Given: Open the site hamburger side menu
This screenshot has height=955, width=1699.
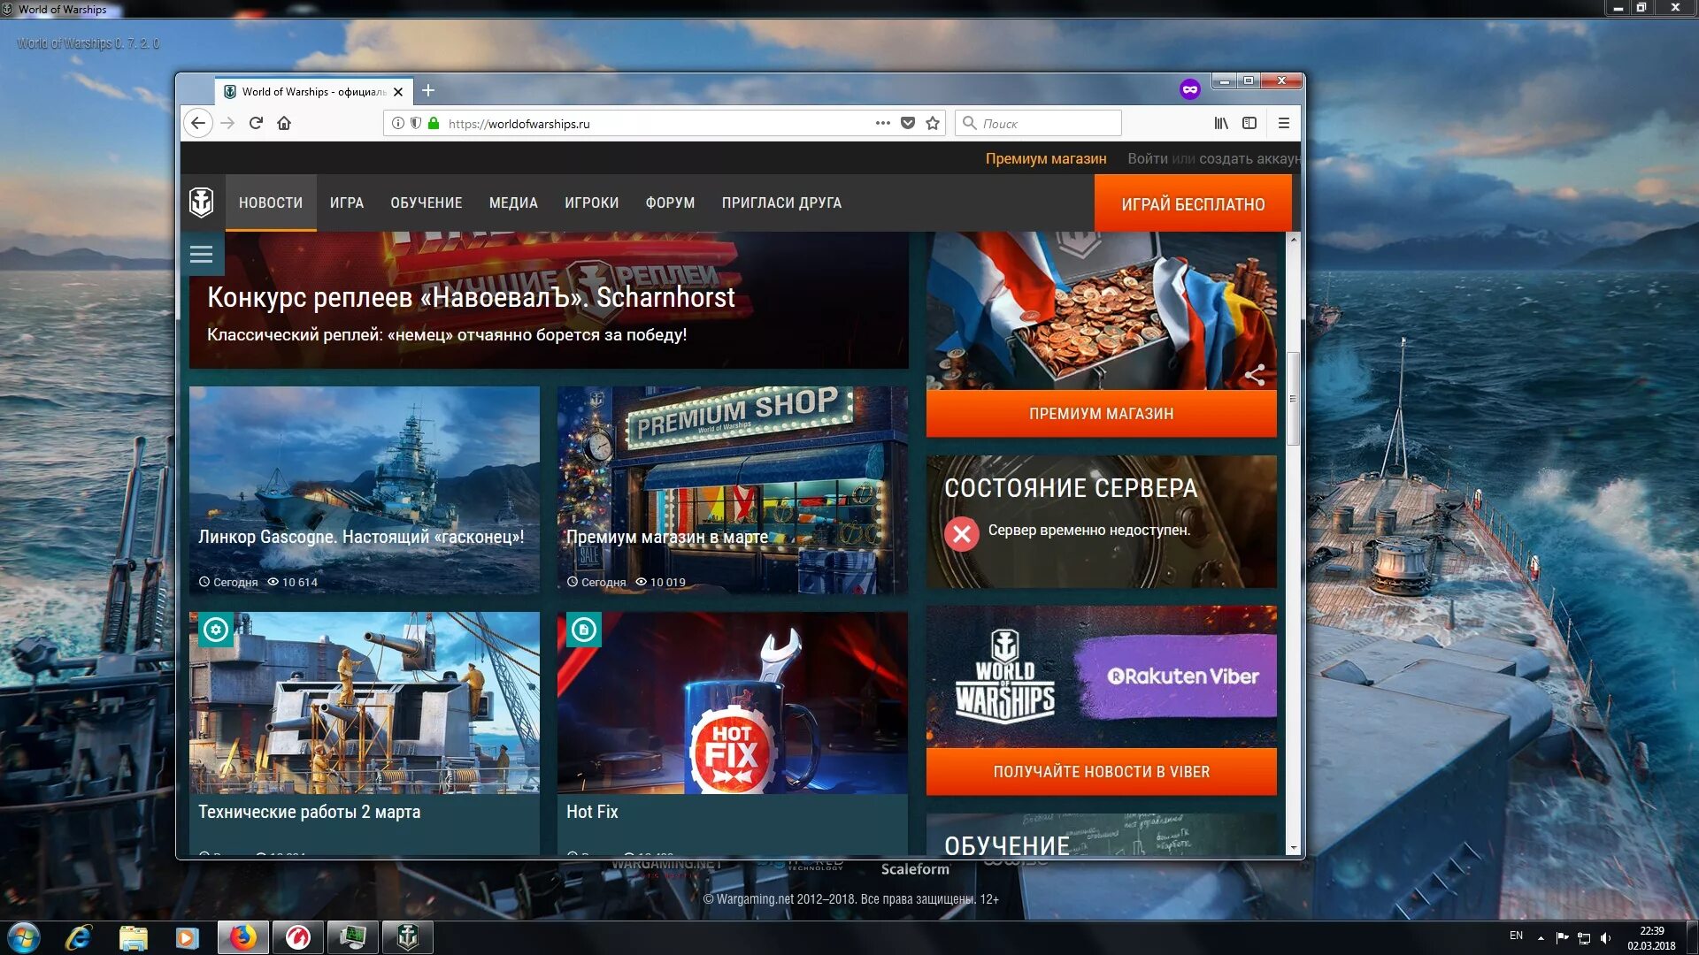Looking at the screenshot, I should pyautogui.click(x=202, y=255).
